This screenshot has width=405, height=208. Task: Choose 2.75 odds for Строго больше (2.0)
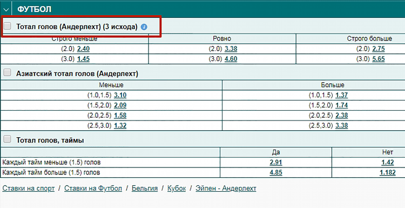378,49
